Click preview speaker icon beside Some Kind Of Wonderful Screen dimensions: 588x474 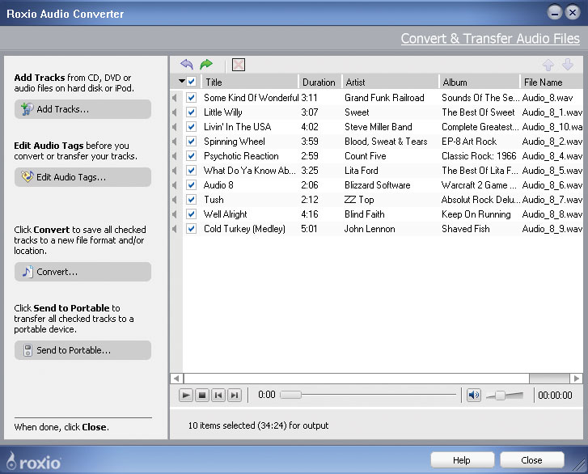[175, 98]
